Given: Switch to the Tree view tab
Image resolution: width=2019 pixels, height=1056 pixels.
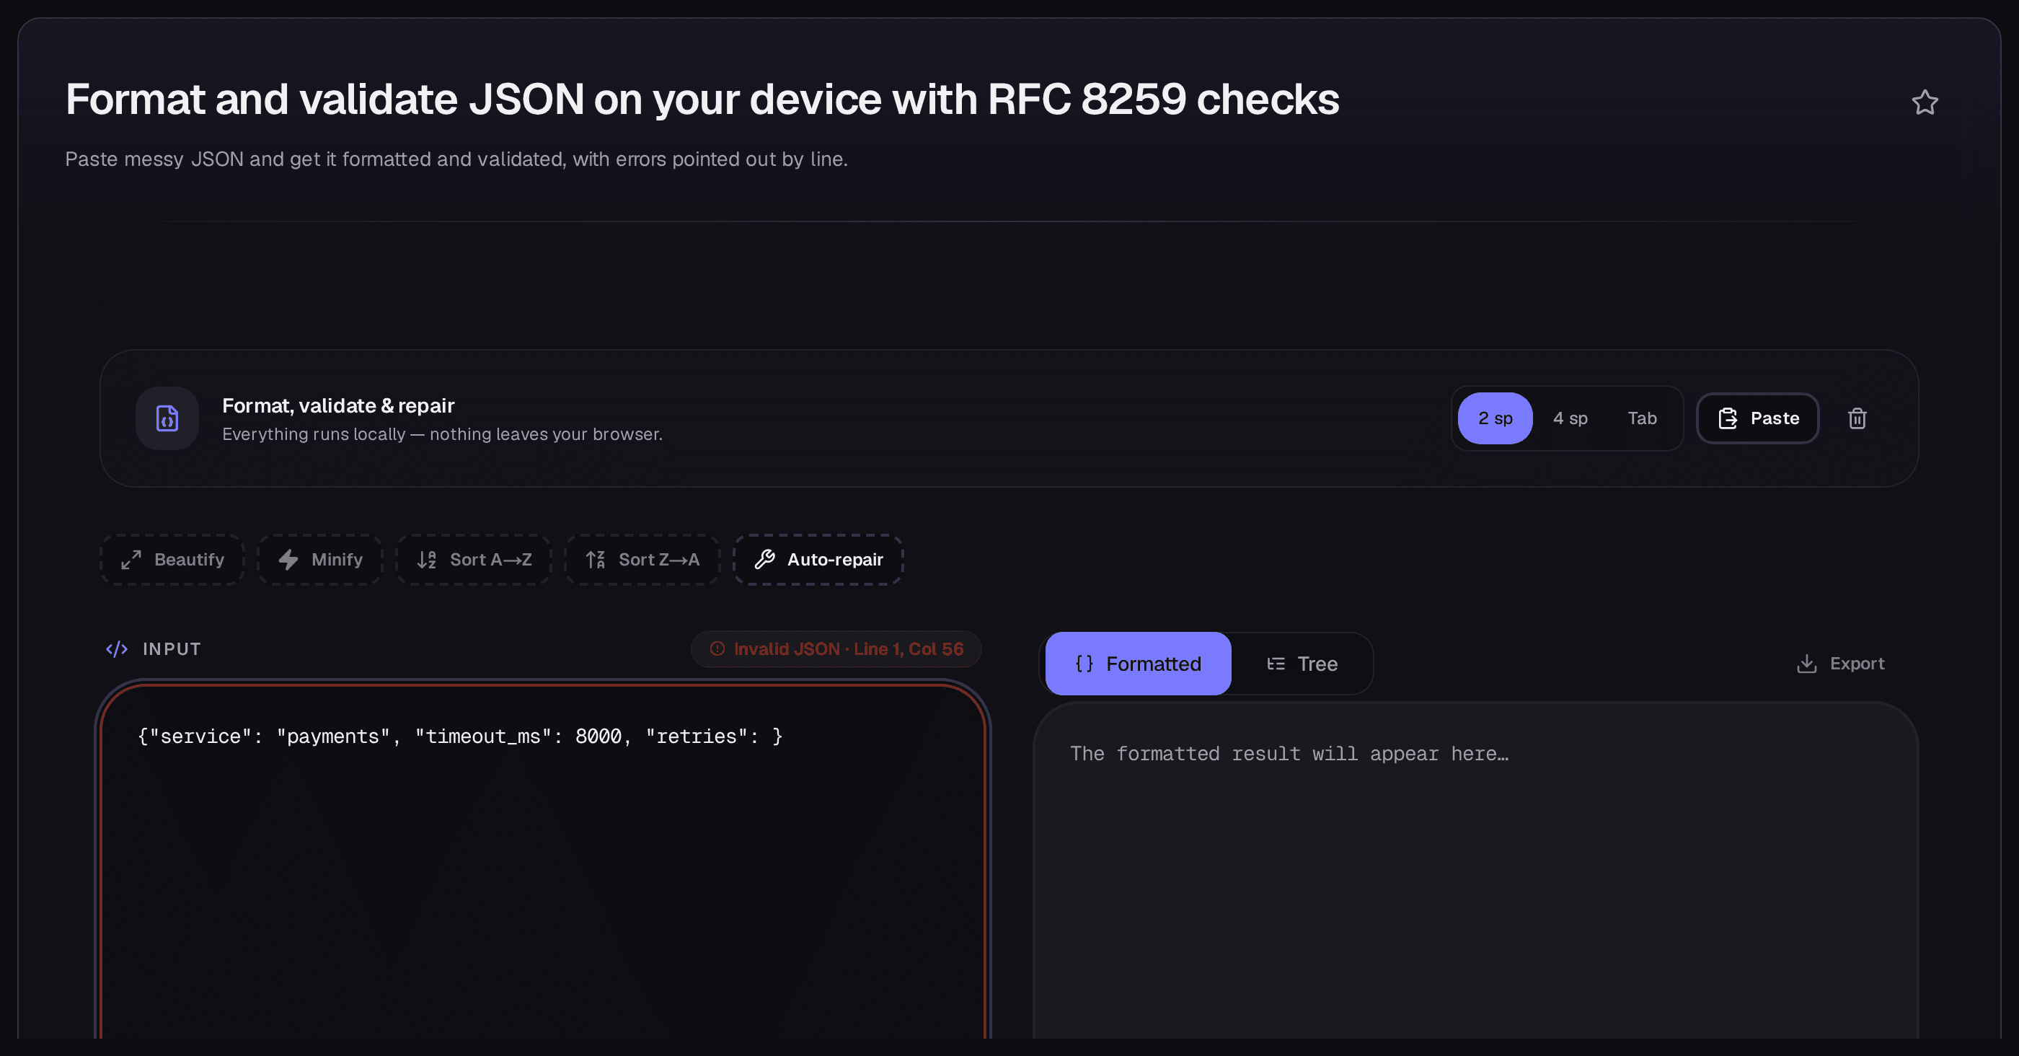Looking at the screenshot, I should pyautogui.click(x=1302, y=663).
